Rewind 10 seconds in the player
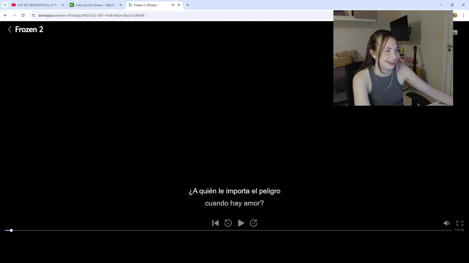The height and width of the screenshot is (263, 469). pyautogui.click(x=228, y=223)
